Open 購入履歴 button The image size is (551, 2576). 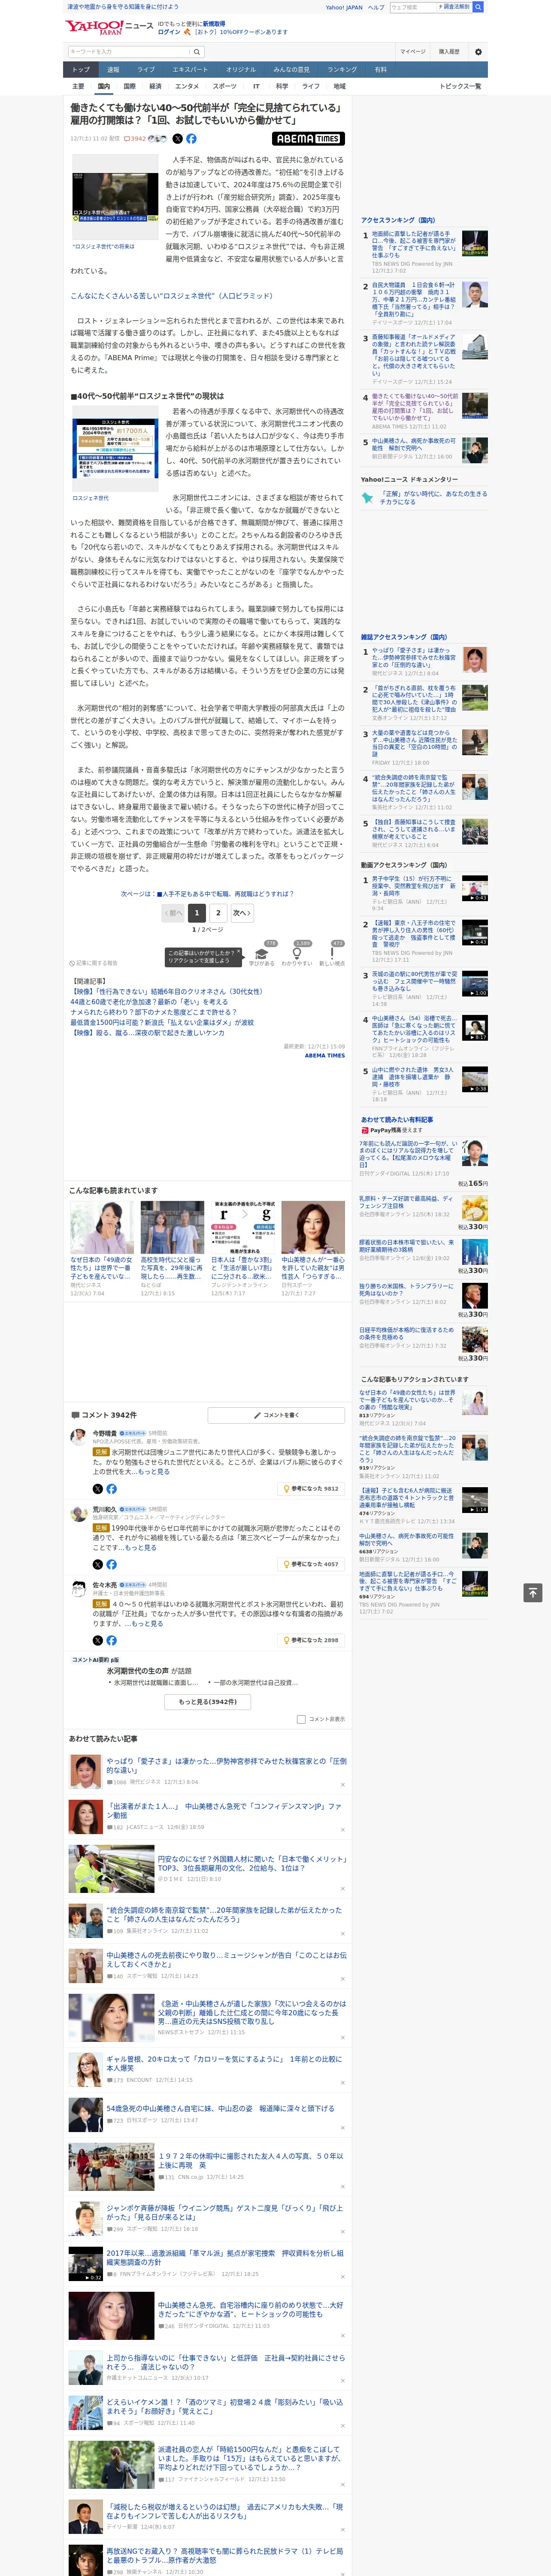click(x=449, y=51)
